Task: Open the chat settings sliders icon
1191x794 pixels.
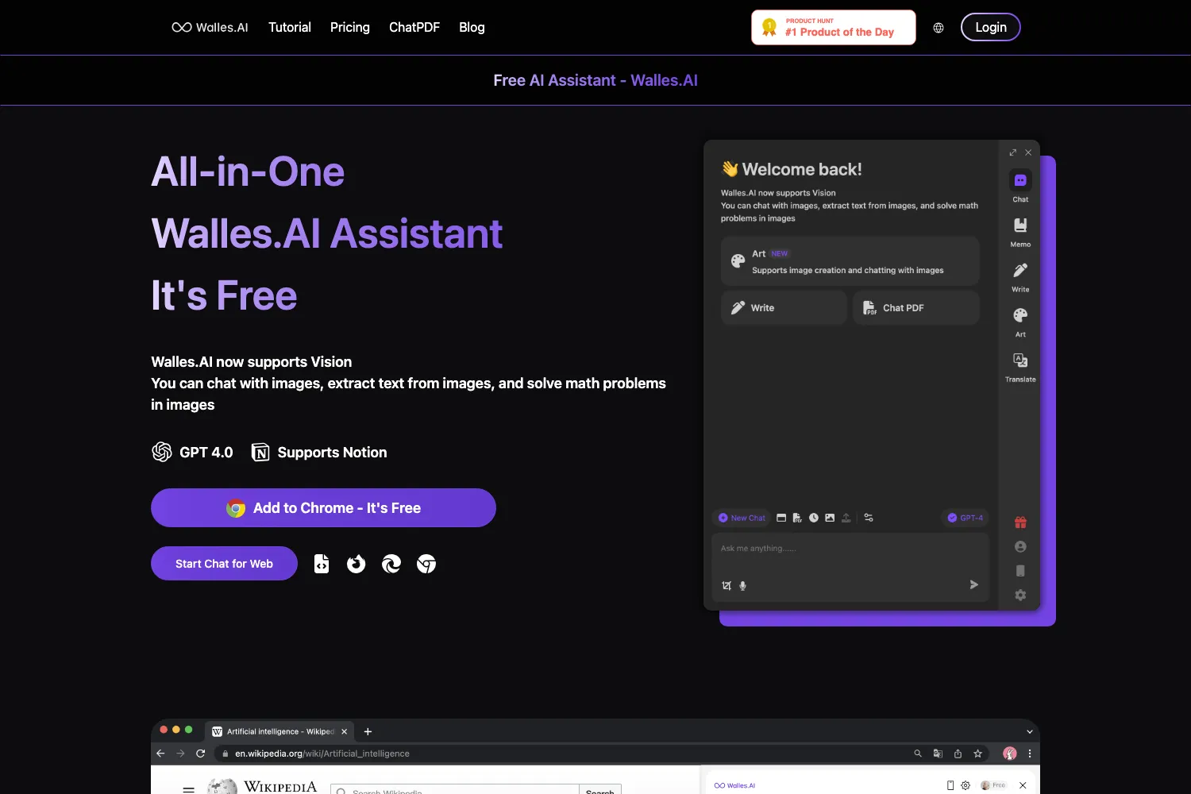Action: click(869, 518)
